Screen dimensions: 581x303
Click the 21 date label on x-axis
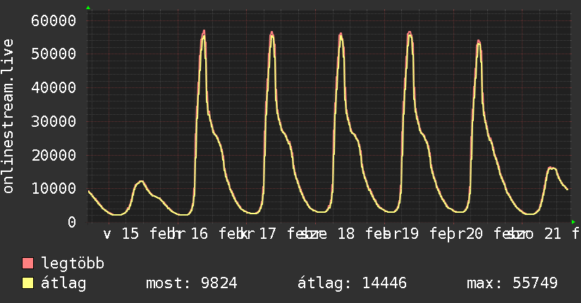[x=553, y=234]
